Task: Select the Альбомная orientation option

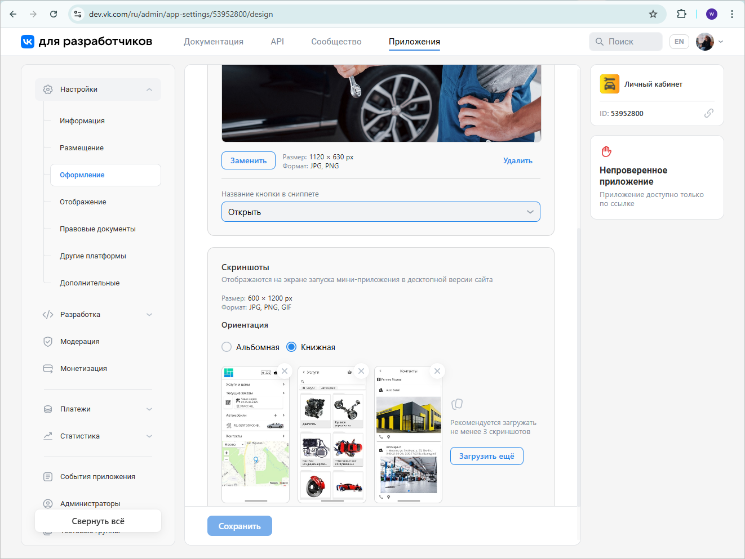Action: (227, 347)
